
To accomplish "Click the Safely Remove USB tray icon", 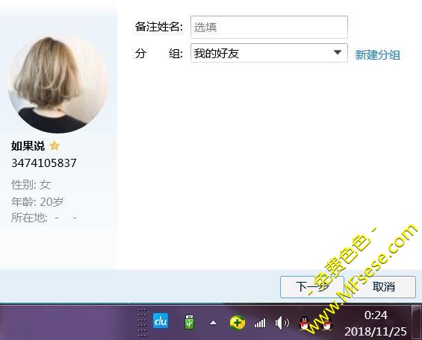I will pos(190,322).
